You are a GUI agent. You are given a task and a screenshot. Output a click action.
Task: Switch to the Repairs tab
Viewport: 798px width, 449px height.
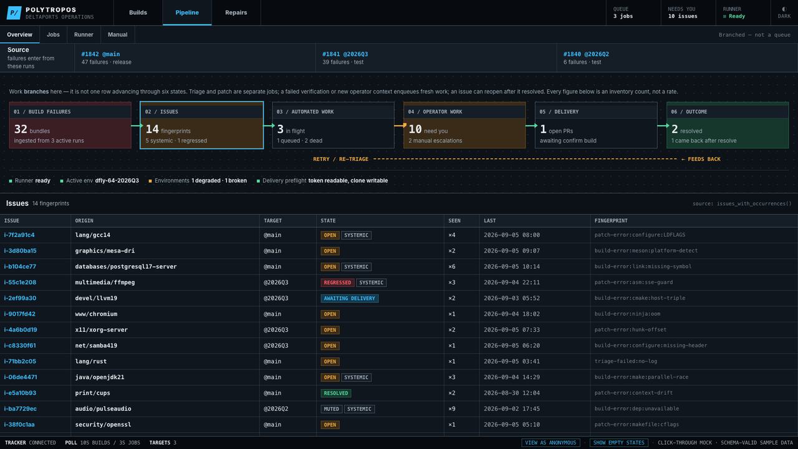[236, 12]
